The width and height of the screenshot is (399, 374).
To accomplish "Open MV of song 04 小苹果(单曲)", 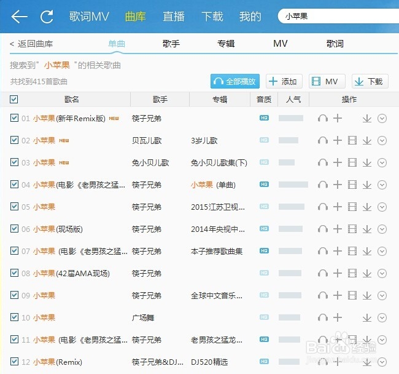I will pyautogui.click(x=352, y=185).
